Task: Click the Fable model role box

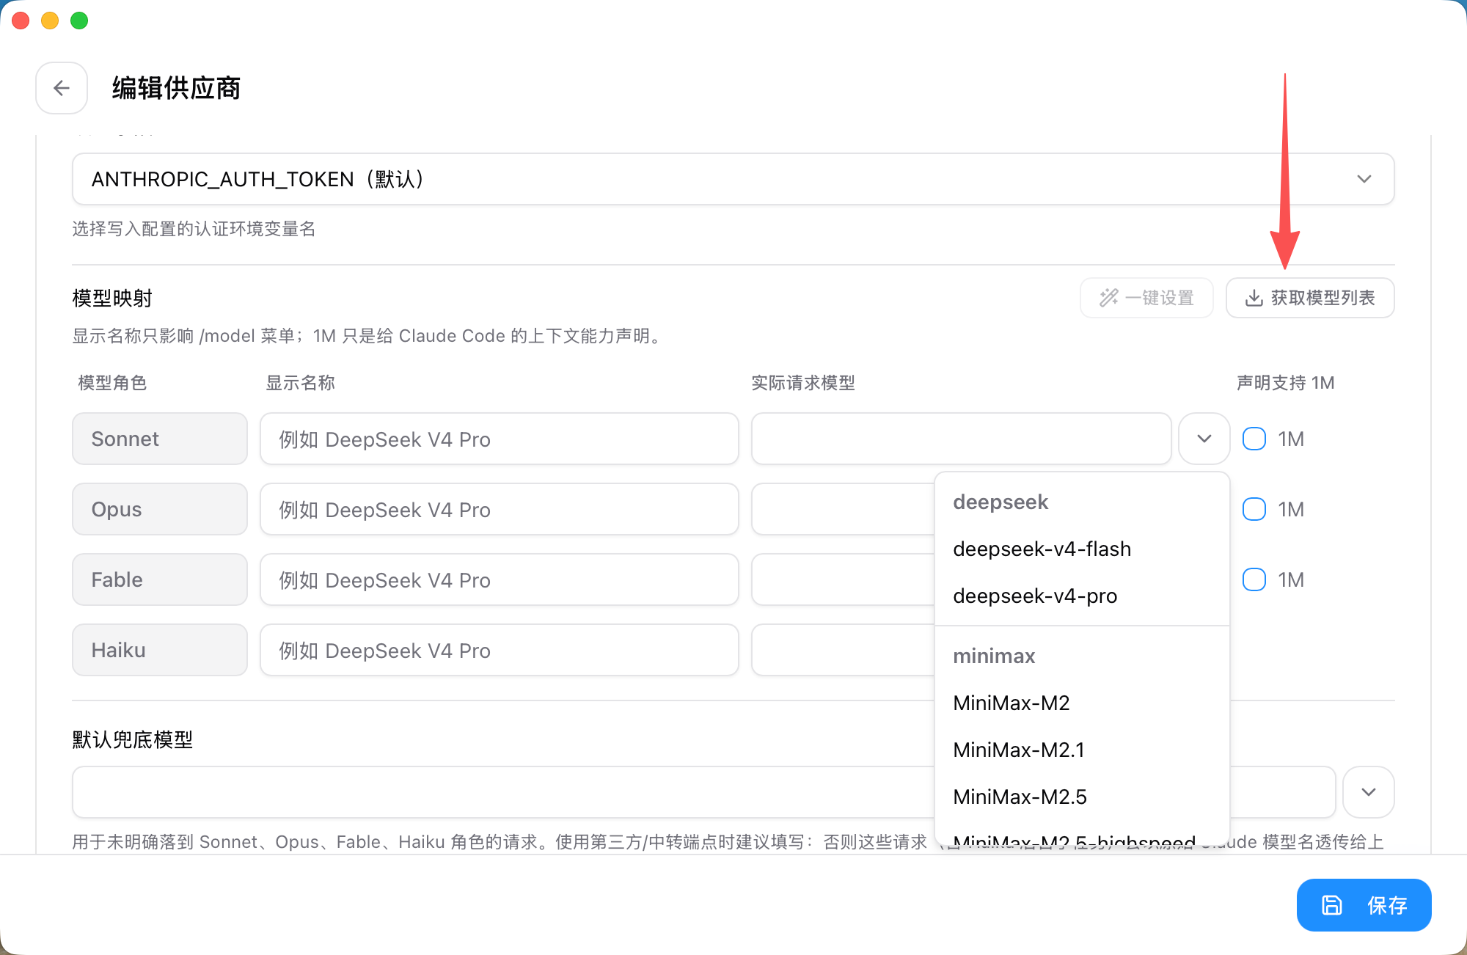Action: click(160, 579)
